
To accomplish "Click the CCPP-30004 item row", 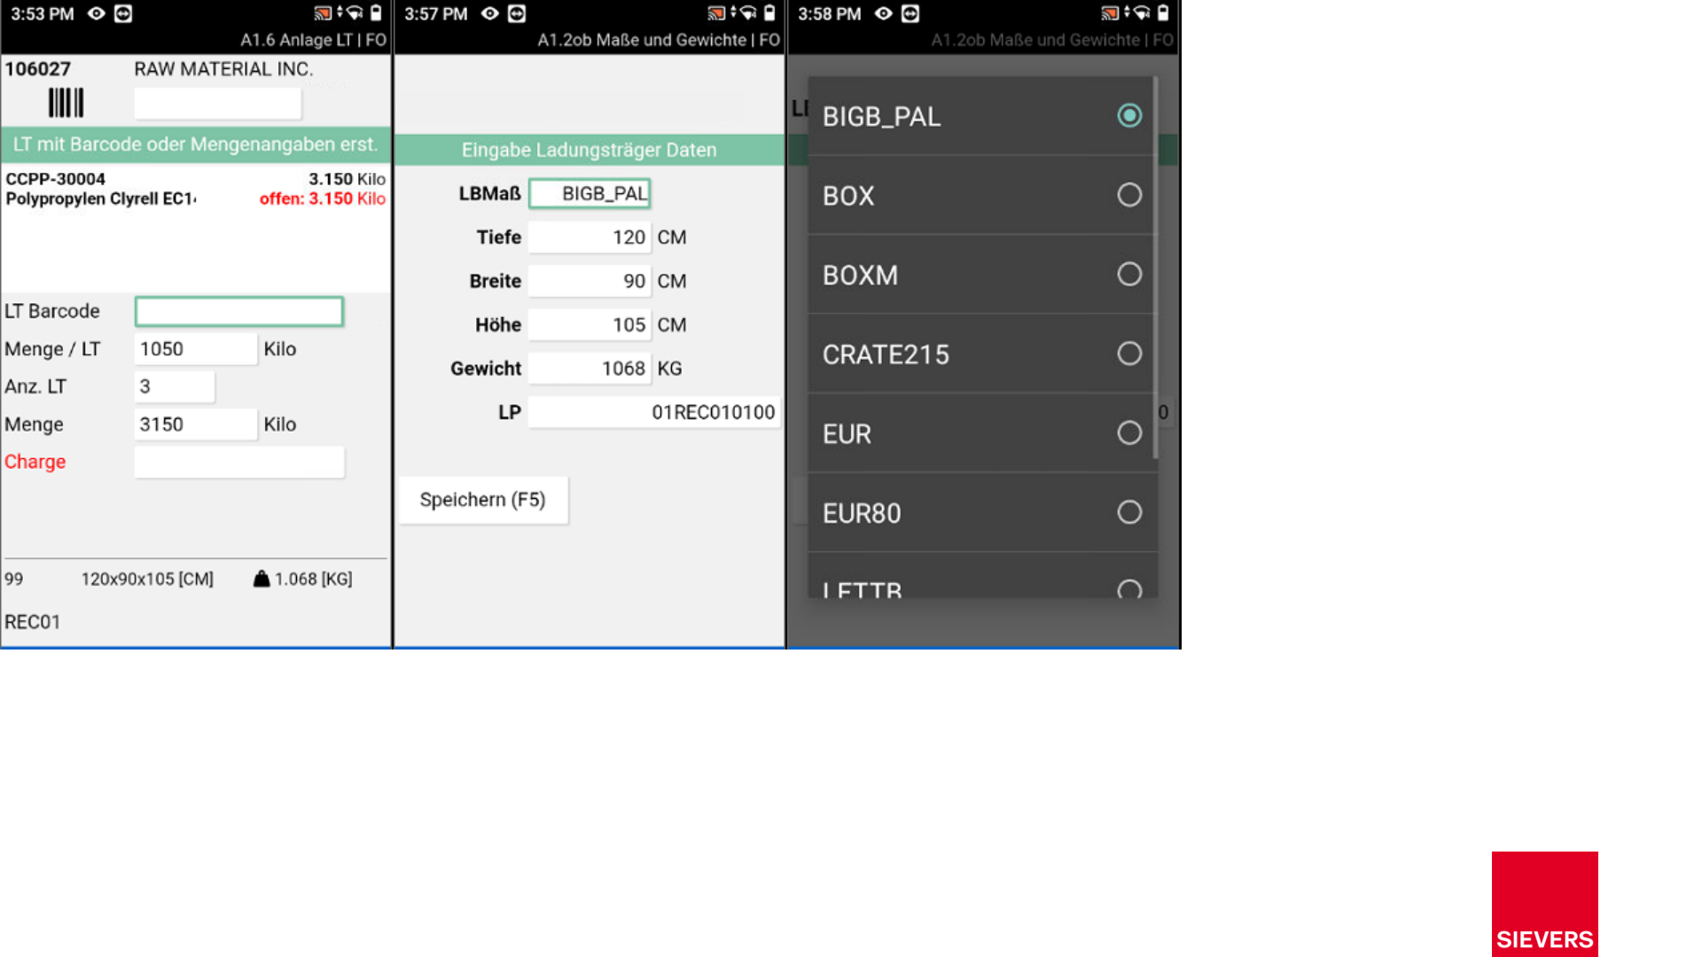I will click(196, 189).
